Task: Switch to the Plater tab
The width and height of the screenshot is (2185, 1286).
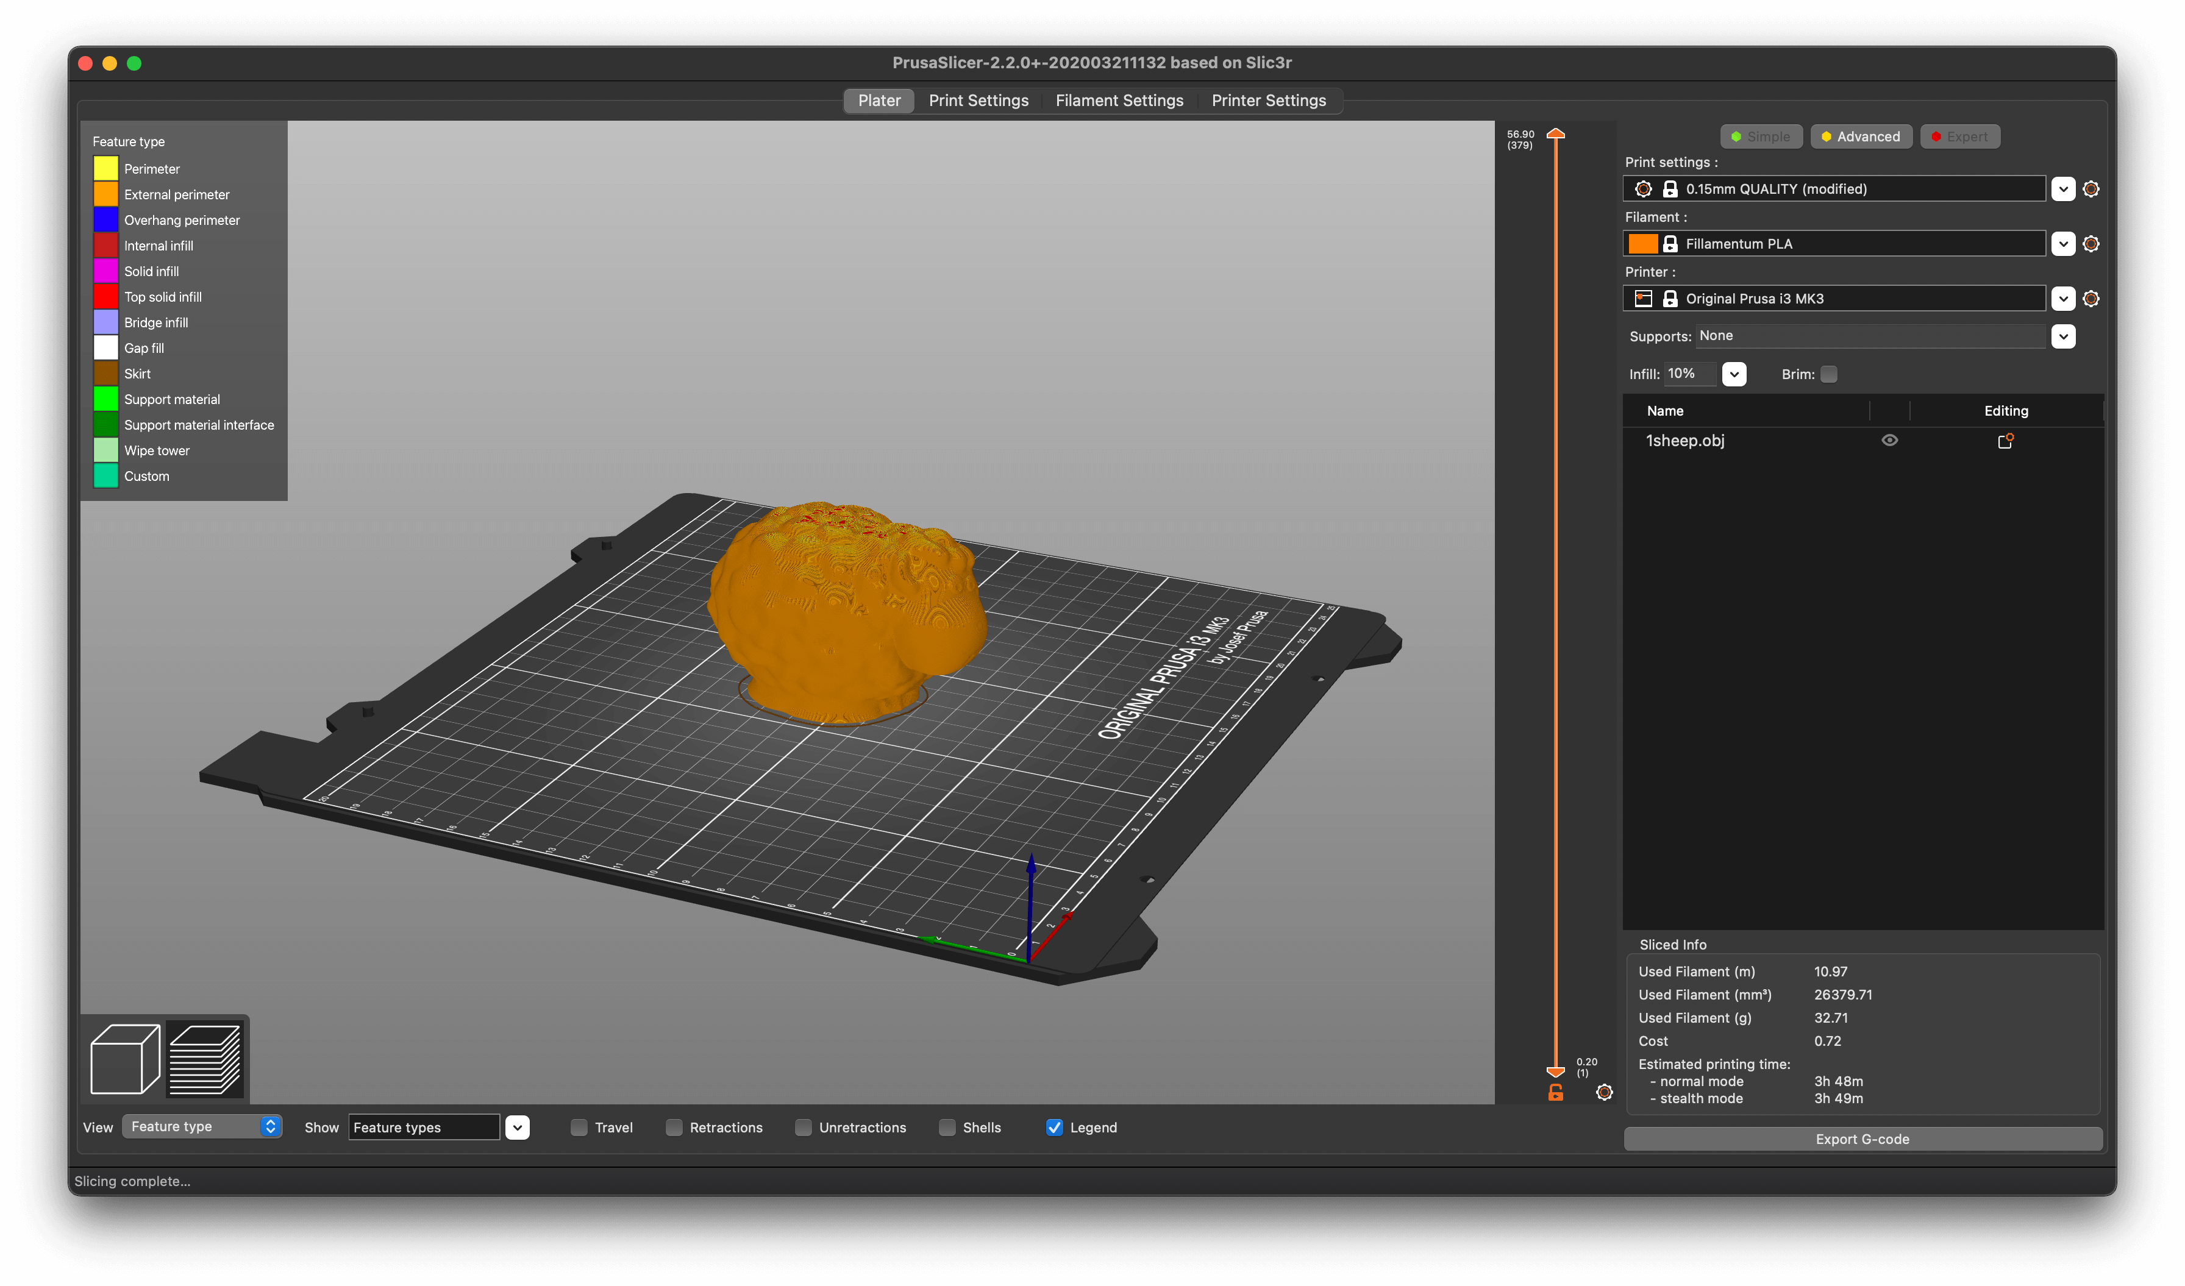Action: pyautogui.click(x=879, y=101)
